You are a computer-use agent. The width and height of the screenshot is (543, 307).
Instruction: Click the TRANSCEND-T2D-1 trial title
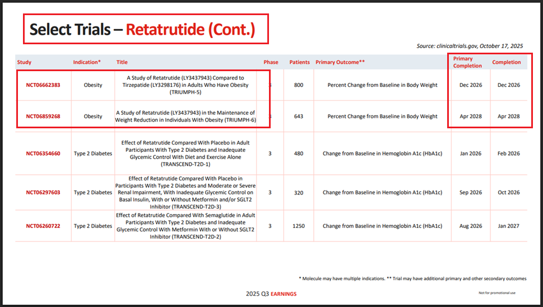(185, 153)
